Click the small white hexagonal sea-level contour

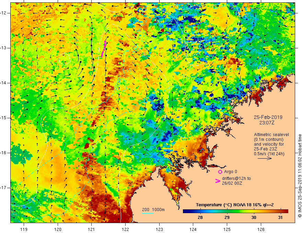click(64, 59)
